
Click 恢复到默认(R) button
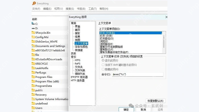[x=155, y=101]
